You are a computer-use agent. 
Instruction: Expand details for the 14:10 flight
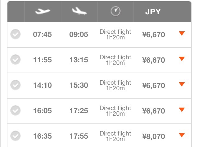[x=182, y=84]
